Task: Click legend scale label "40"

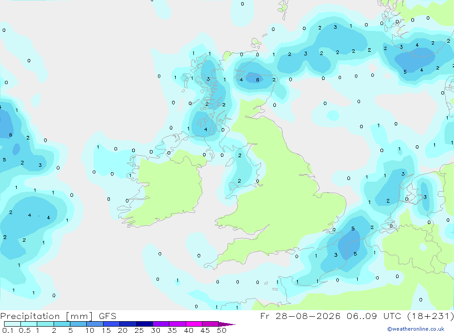Action: point(189,330)
